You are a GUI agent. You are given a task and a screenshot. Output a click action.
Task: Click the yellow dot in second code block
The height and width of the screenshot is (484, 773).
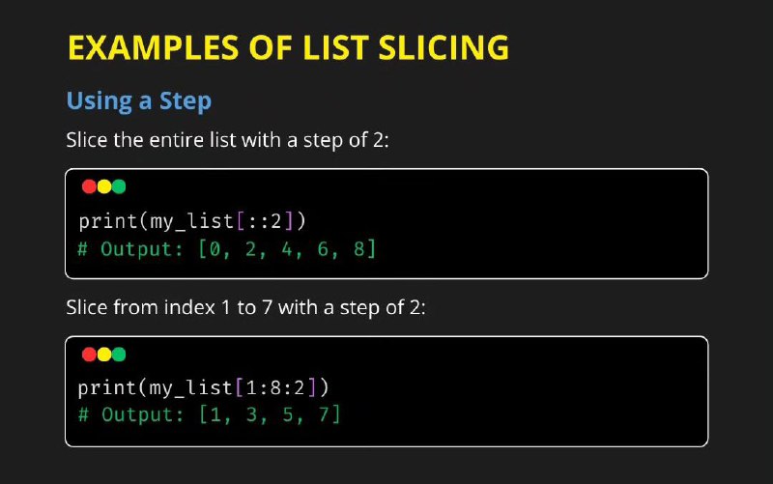[x=104, y=355]
